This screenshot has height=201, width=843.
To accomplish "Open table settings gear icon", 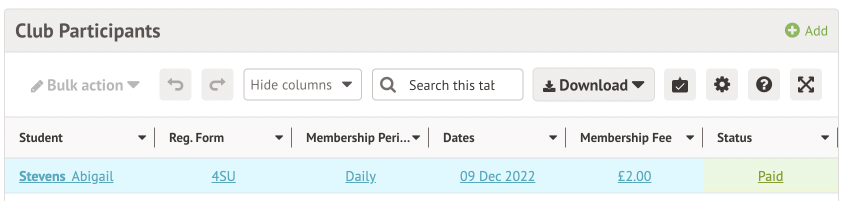I will point(721,85).
